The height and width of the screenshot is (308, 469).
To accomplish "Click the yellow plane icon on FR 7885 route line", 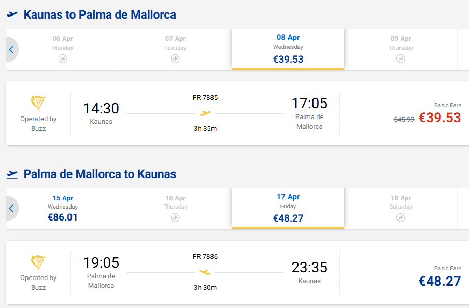I will (205, 113).
